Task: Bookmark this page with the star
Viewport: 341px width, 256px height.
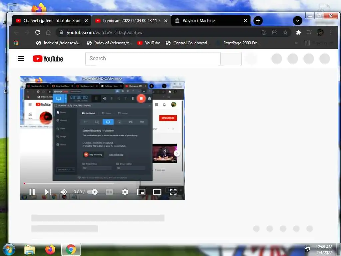Action: click(x=285, y=32)
